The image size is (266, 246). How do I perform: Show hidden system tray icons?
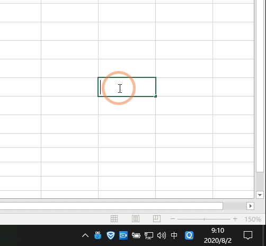tap(85, 235)
